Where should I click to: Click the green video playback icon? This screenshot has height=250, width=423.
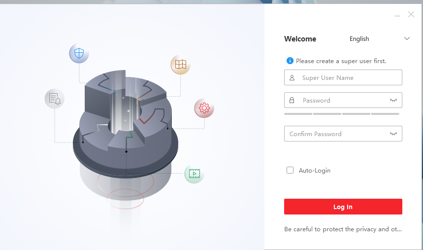click(194, 174)
